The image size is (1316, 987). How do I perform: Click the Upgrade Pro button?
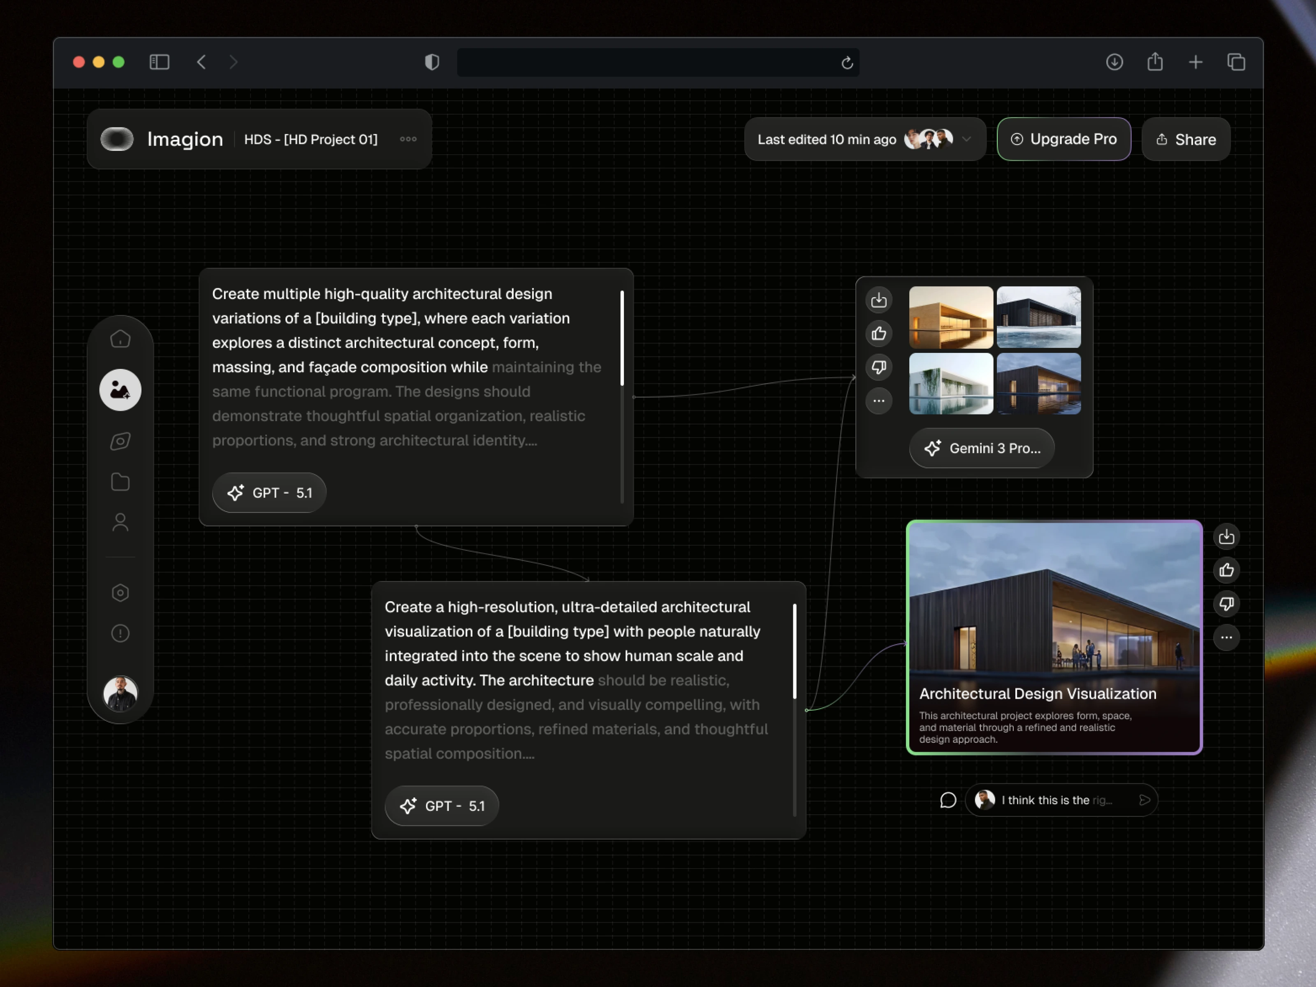[x=1064, y=139]
